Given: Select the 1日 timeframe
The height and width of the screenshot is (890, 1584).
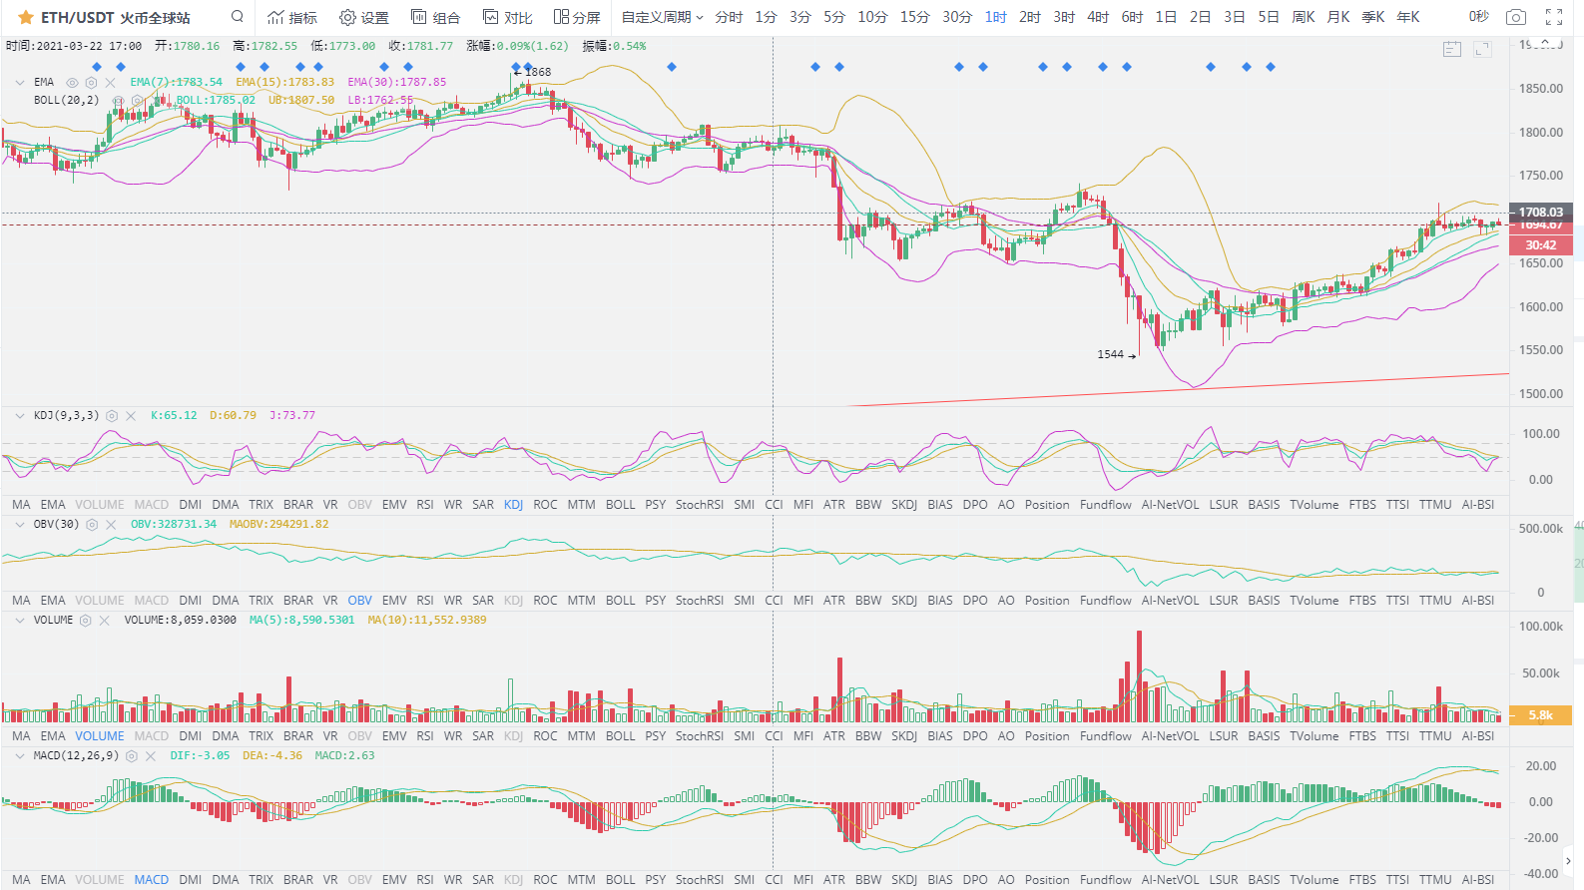Looking at the screenshot, I should (1166, 17).
